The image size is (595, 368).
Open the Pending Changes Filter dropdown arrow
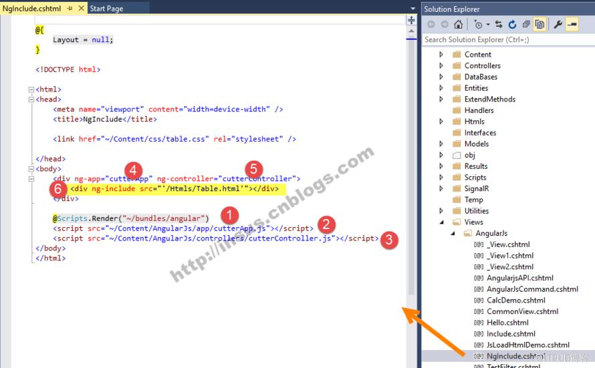(488, 25)
